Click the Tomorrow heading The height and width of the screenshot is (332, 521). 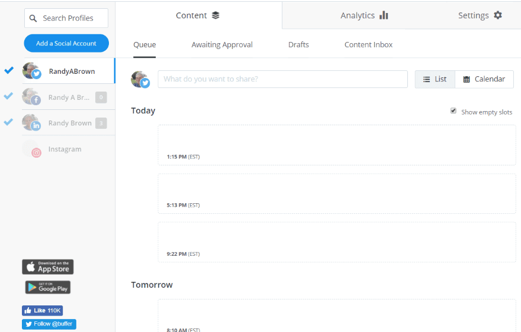(x=152, y=285)
